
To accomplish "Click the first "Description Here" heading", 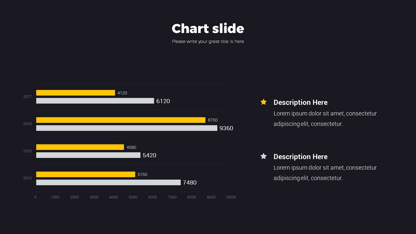I will tap(300, 102).
